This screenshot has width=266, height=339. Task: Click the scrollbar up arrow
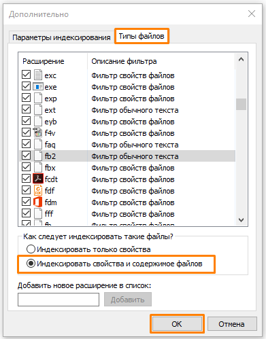(242, 60)
